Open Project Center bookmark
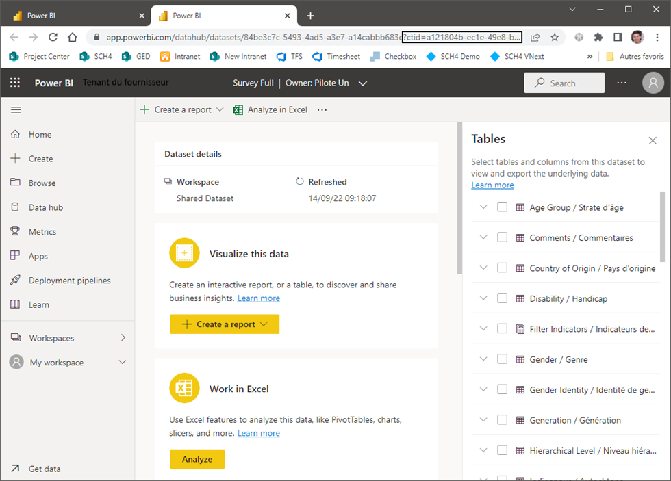Image resolution: width=671 pixels, height=481 pixels. 40,56
